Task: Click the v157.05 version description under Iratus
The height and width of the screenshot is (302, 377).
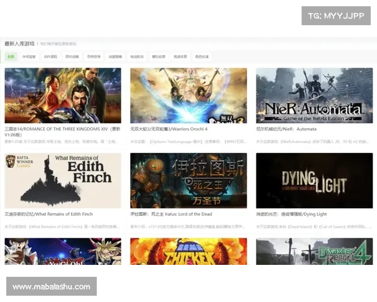Action: (x=188, y=226)
